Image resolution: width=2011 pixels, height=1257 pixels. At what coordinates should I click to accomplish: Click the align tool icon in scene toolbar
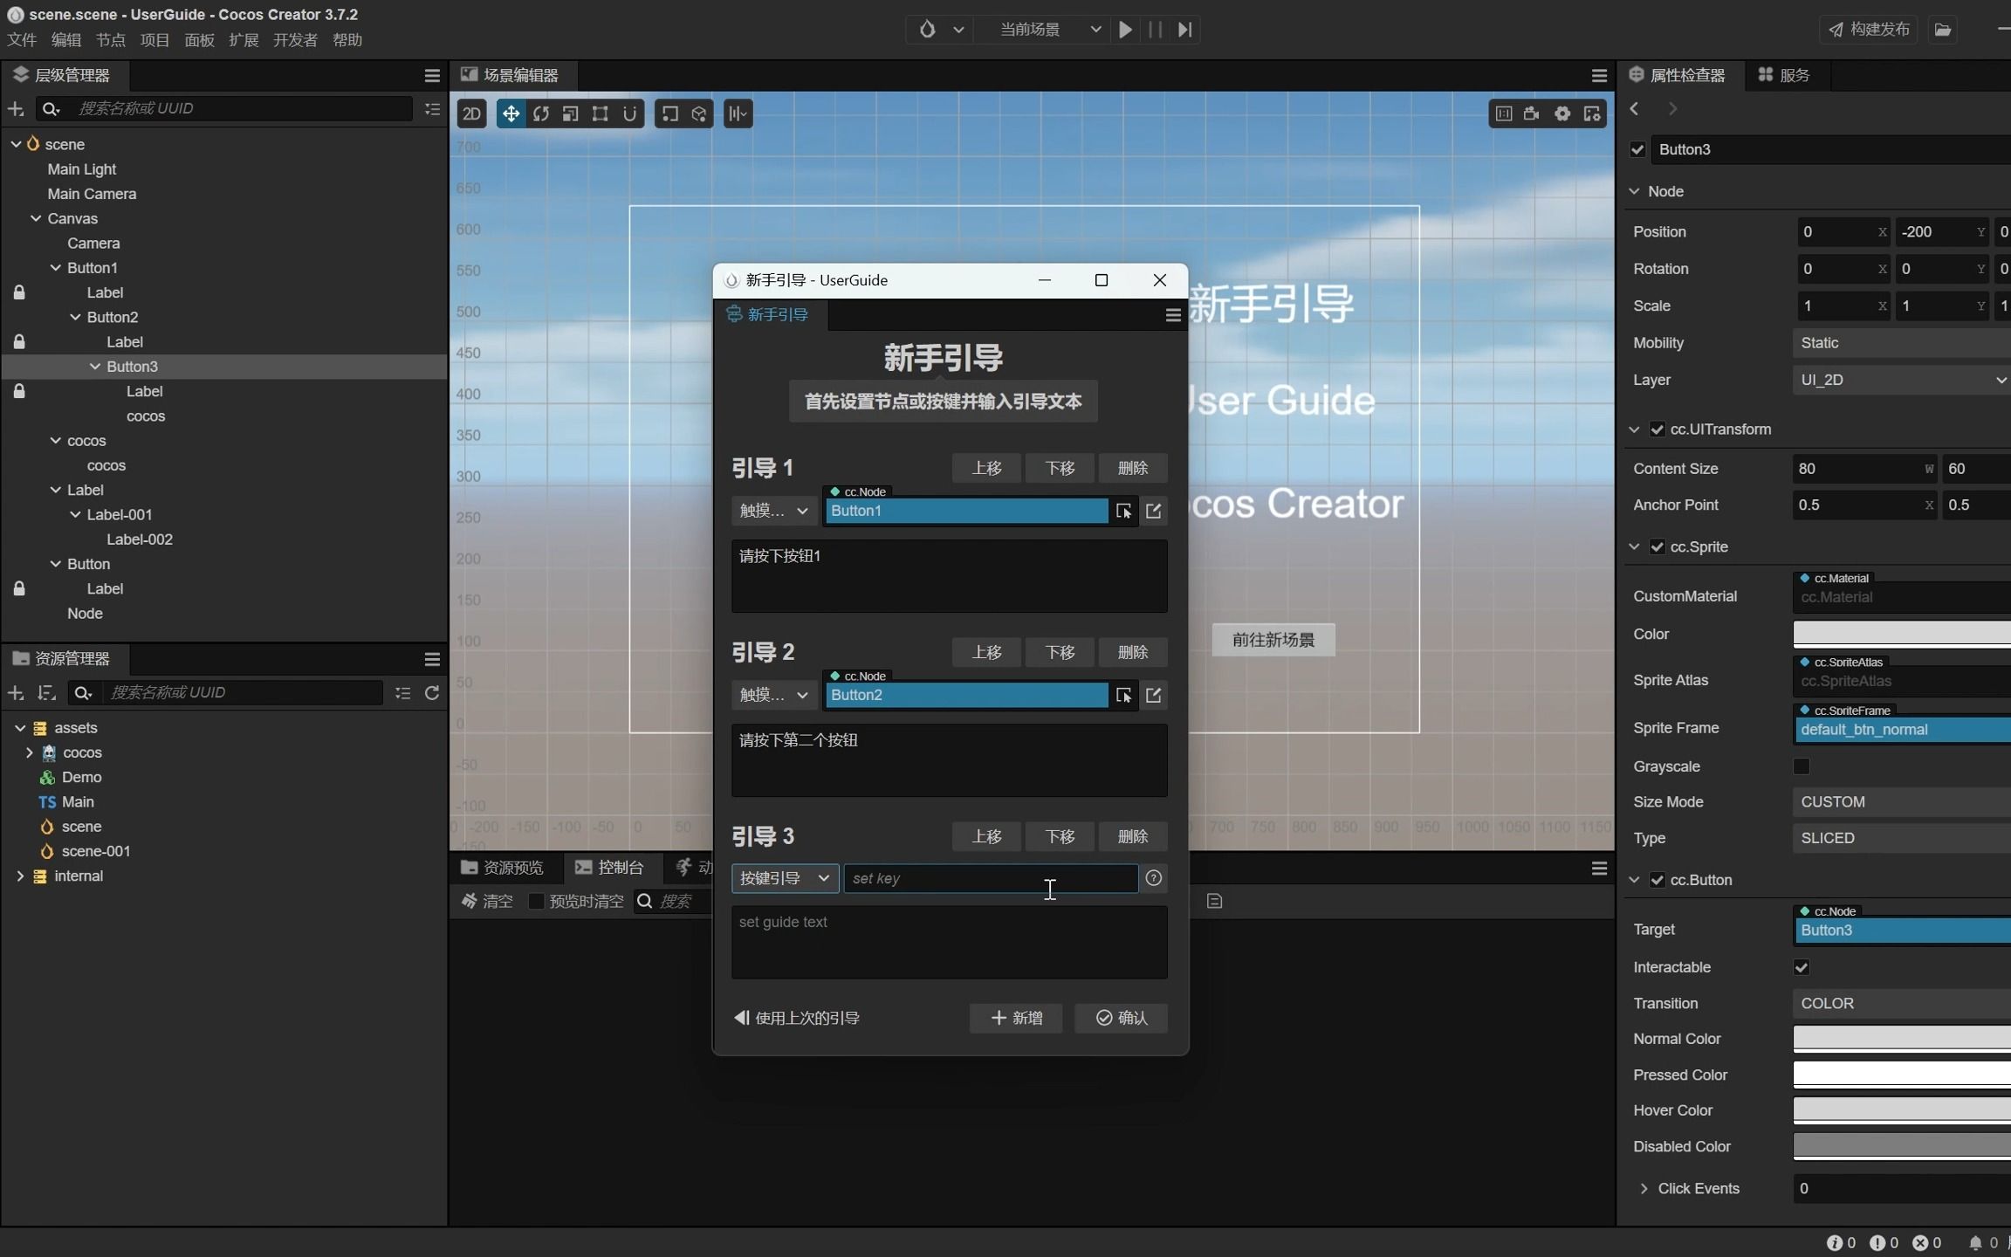pyautogui.click(x=738, y=113)
